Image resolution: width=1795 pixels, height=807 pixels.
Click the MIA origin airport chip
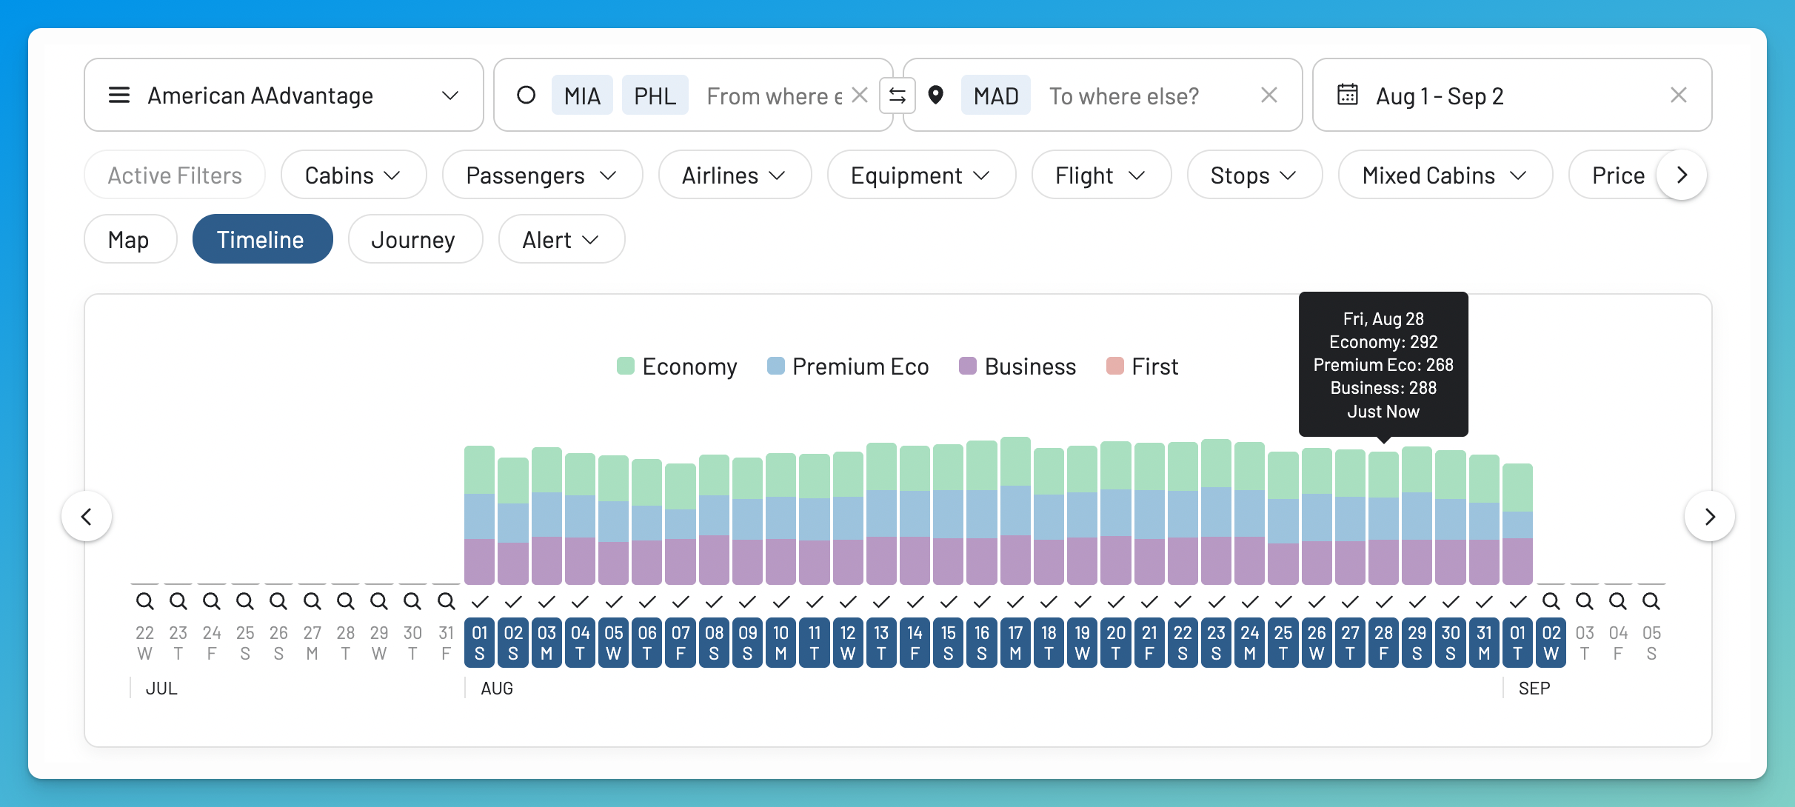tap(582, 96)
